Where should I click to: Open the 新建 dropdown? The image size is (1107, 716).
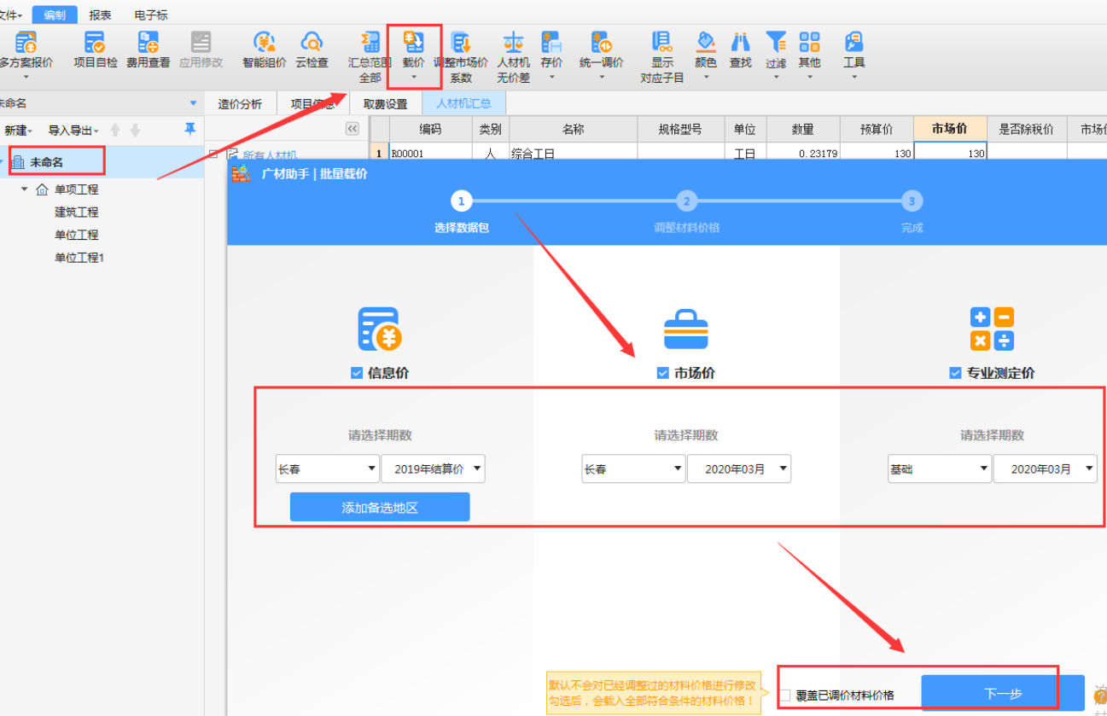(x=18, y=131)
